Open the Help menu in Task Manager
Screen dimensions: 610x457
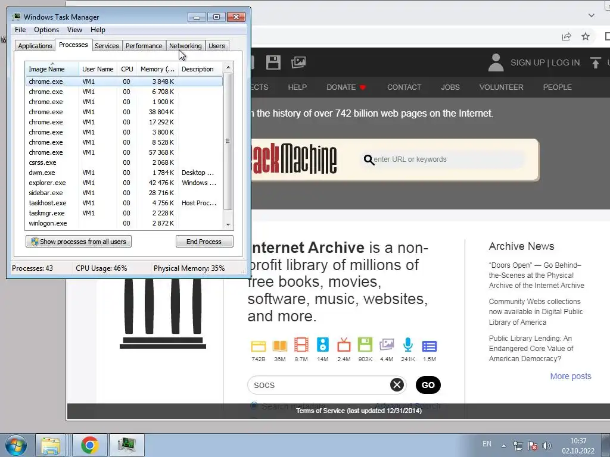point(98,30)
